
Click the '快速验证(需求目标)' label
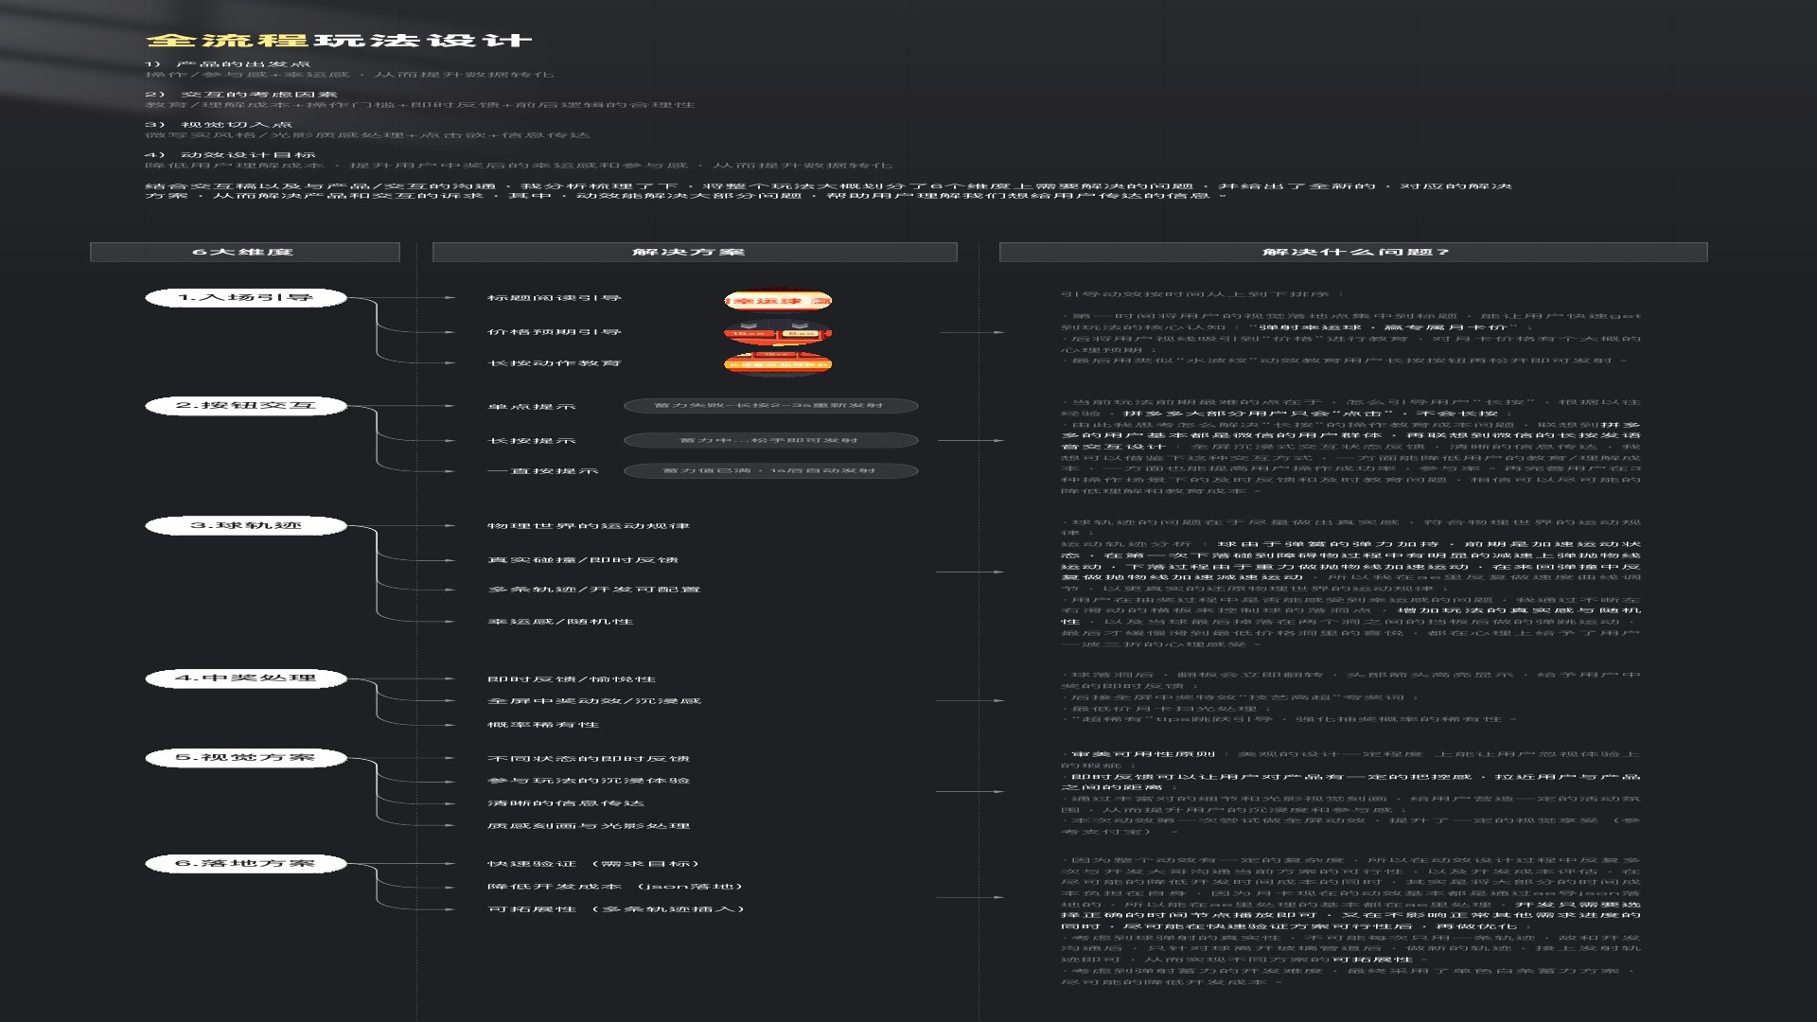click(x=594, y=864)
